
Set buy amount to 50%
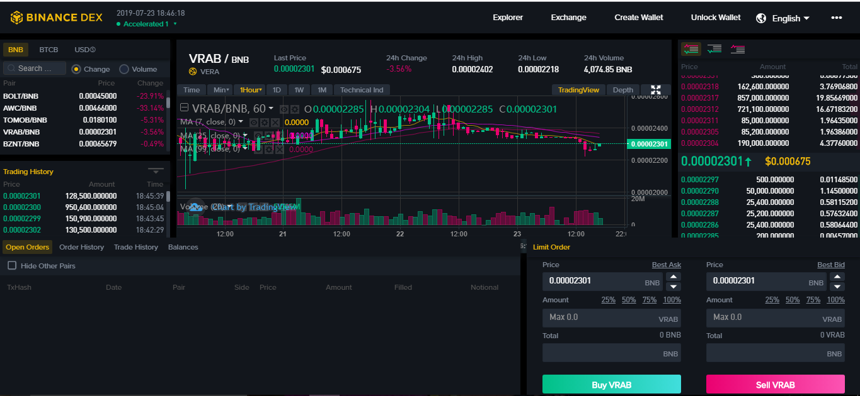tap(629, 300)
